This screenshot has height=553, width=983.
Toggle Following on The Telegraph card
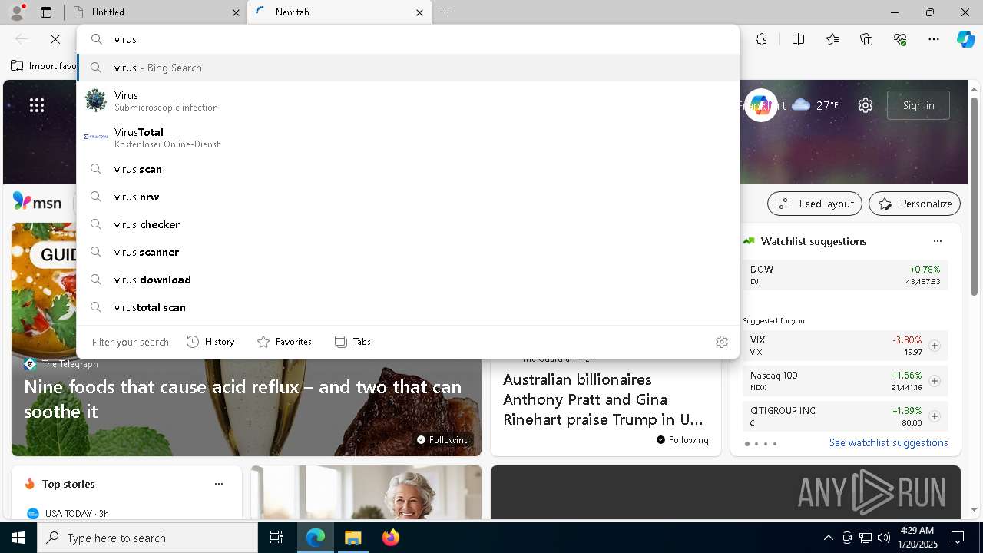442,440
